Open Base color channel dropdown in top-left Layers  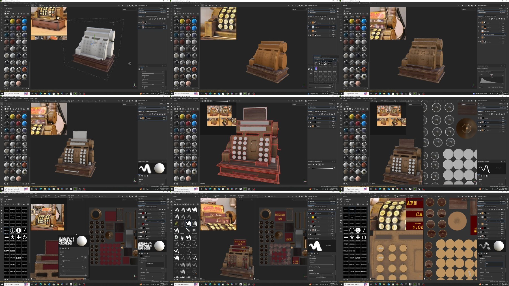(x=142, y=19)
